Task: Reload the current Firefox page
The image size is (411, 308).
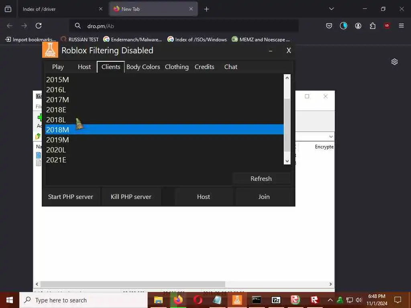Action: (x=39, y=26)
